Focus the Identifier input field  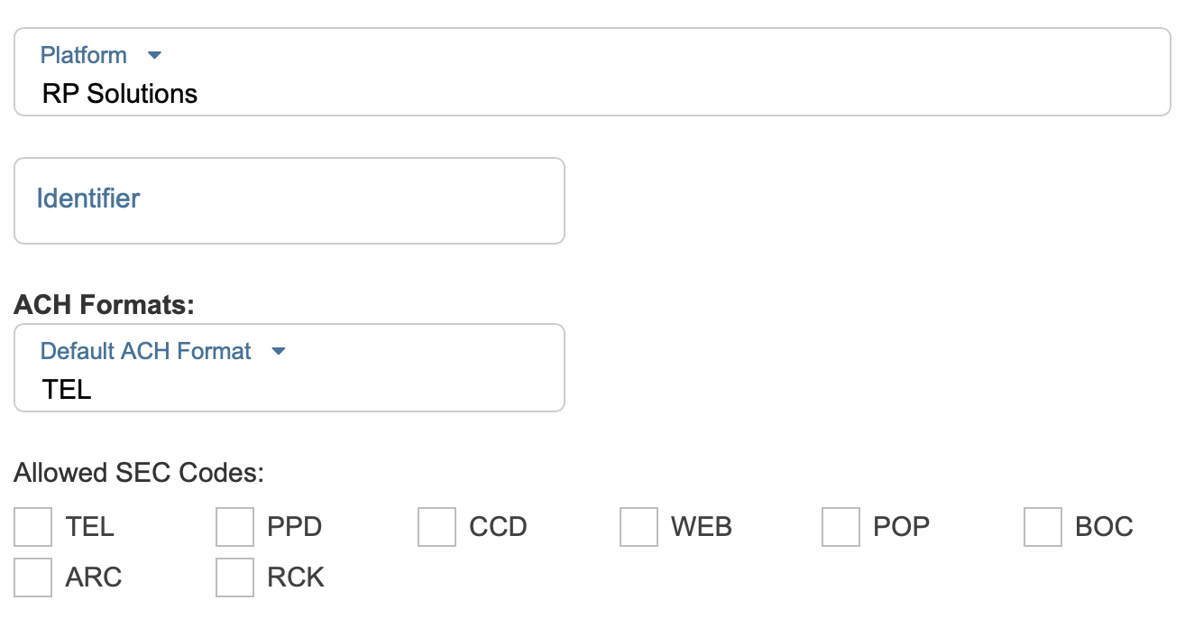[x=289, y=200]
